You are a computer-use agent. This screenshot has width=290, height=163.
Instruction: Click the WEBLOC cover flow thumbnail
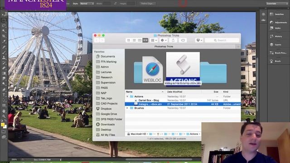[x=152, y=70]
